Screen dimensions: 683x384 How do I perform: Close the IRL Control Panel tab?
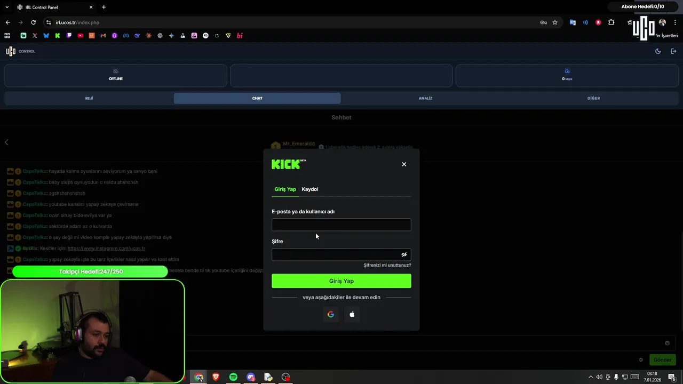(91, 7)
